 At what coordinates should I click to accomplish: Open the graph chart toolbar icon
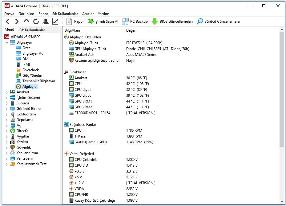click(55, 21)
